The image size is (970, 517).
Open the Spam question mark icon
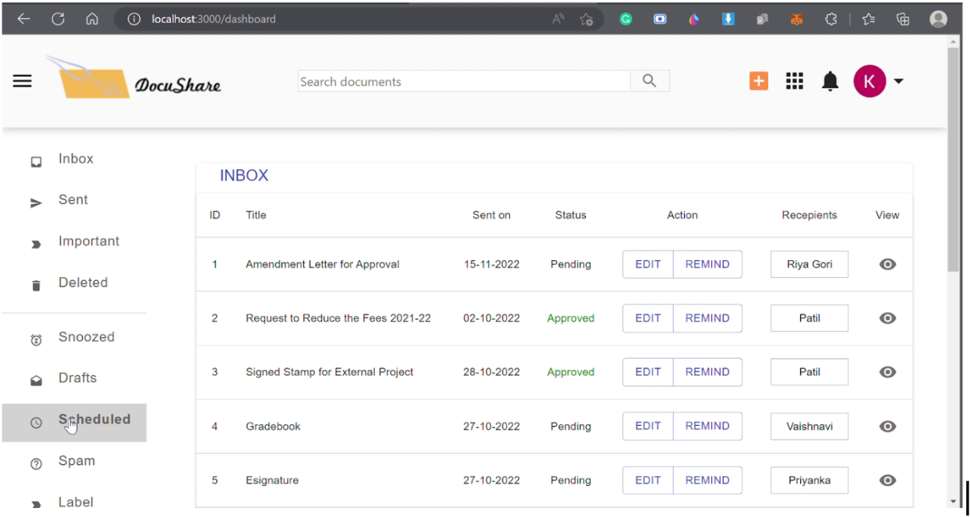[x=35, y=463]
